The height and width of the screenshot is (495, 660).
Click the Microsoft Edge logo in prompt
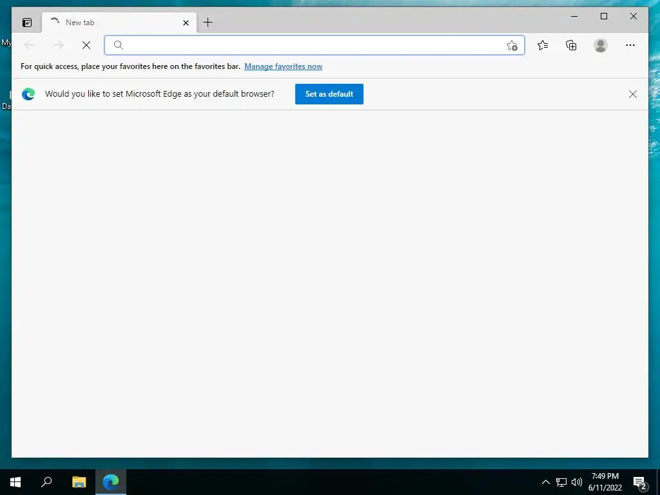(28, 94)
